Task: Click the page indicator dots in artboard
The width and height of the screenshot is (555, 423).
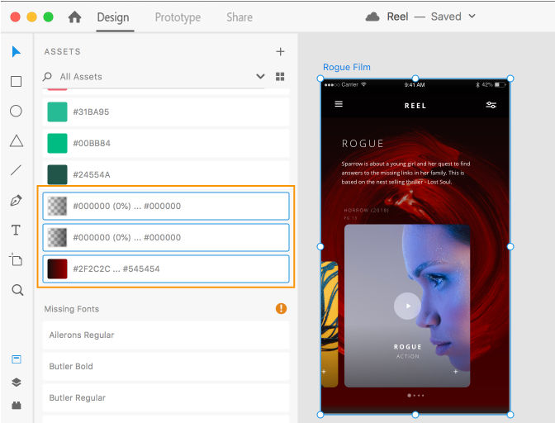Action: 415,396
